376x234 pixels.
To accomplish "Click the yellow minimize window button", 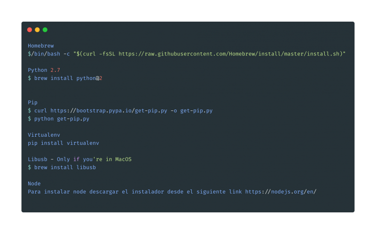I will (37, 30).
